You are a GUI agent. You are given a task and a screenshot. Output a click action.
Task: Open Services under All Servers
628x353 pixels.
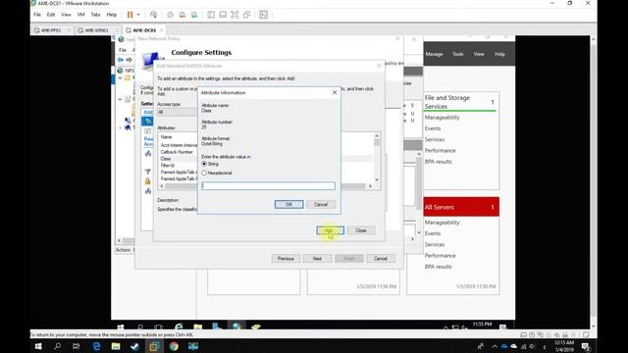435,244
